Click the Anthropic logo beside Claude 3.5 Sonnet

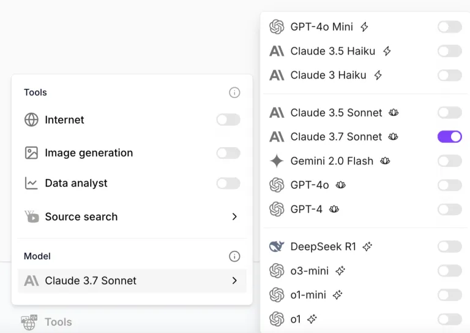[277, 113]
